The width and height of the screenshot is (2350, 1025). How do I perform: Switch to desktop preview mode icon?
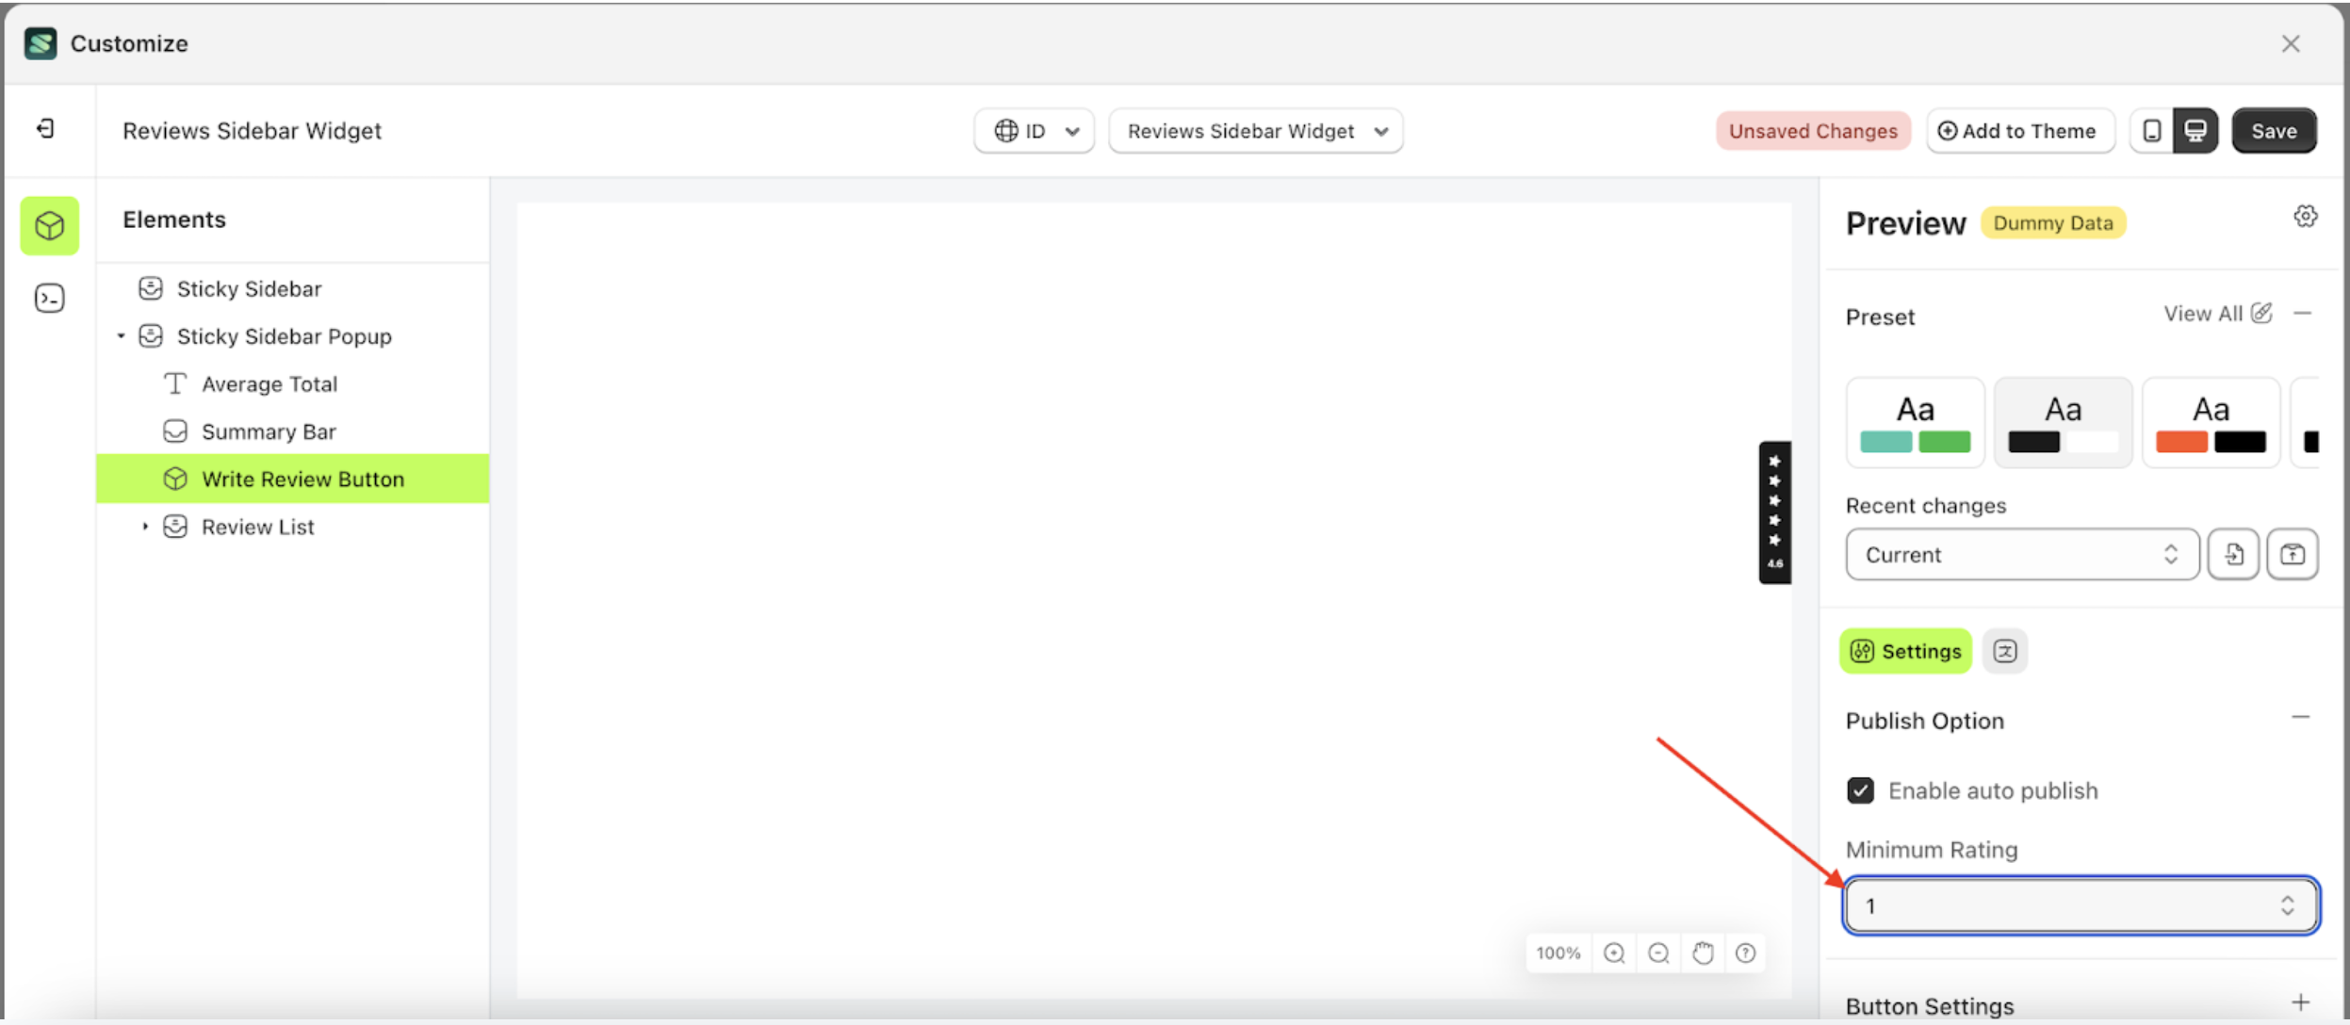point(2195,130)
